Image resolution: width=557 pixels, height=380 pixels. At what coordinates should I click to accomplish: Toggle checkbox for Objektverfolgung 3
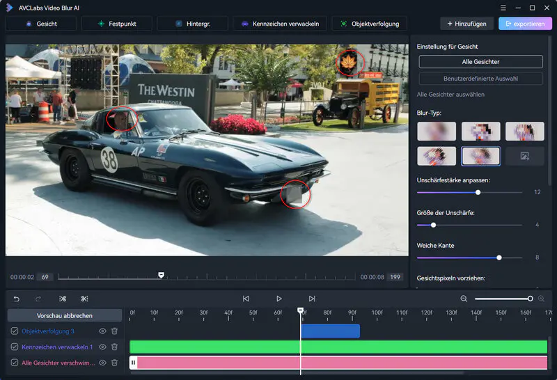pyautogui.click(x=14, y=331)
